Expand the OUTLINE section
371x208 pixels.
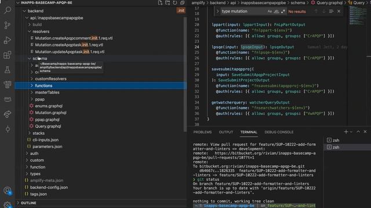[x=101, y=203]
